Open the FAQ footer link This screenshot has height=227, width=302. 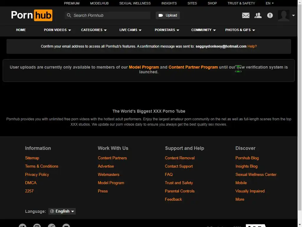click(169, 174)
